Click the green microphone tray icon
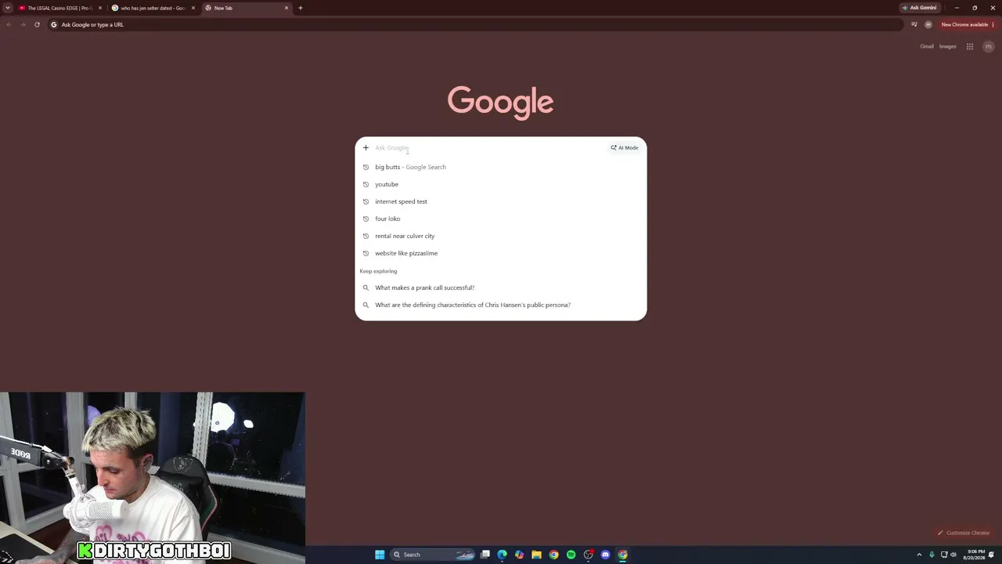 (932, 555)
